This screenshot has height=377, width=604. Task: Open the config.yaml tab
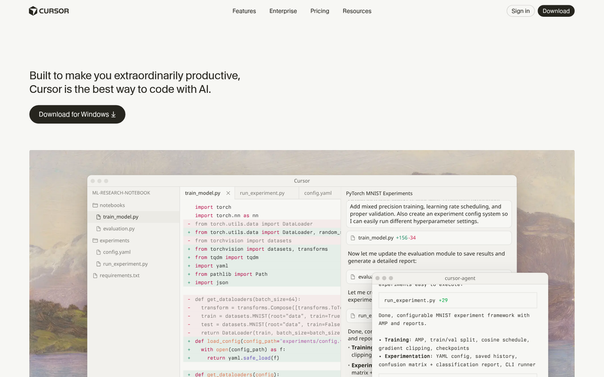pyautogui.click(x=318, y=193)
